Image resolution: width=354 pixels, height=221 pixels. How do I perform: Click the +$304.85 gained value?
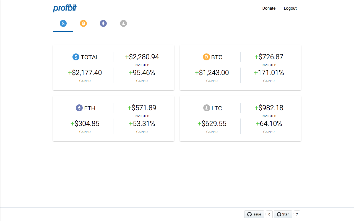point(85,124)
